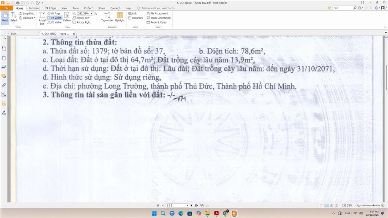Click the zoom in magnifier in ribbon
The height and width of the screenshot is (218, 388).
(95, 14)
